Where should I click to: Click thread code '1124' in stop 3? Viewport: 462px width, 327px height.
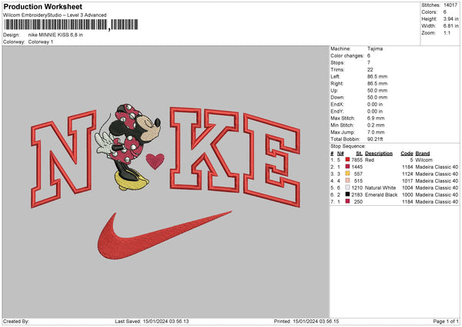pos(407,174)
